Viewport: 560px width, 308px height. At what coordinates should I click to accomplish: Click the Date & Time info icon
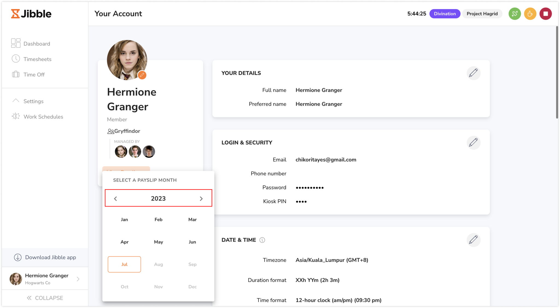pos(262,240)
